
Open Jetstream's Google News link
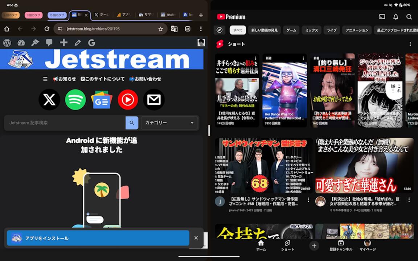[x=102, y=100]
